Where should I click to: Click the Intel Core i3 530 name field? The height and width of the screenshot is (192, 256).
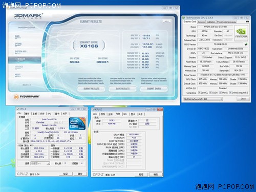[x=49, y=119]
